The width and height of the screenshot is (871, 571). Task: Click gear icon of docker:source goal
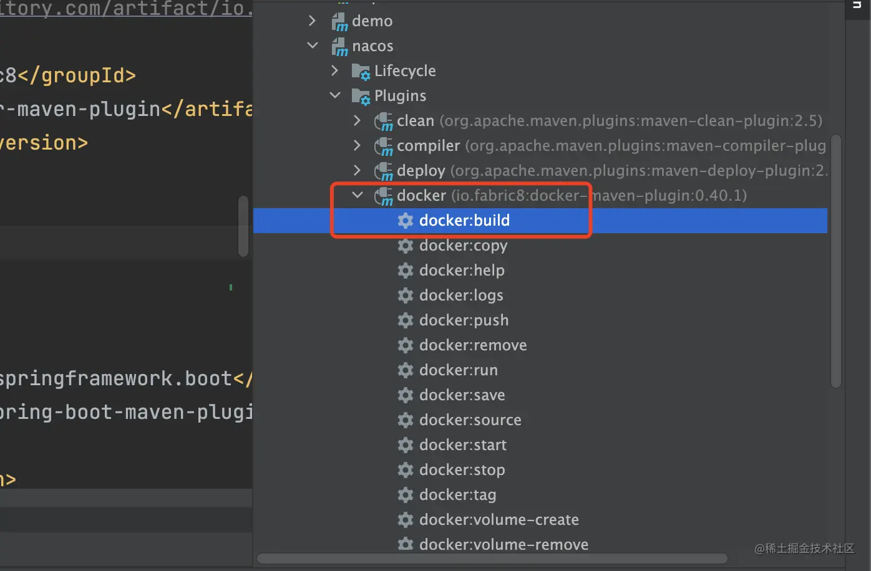[406, 420]
